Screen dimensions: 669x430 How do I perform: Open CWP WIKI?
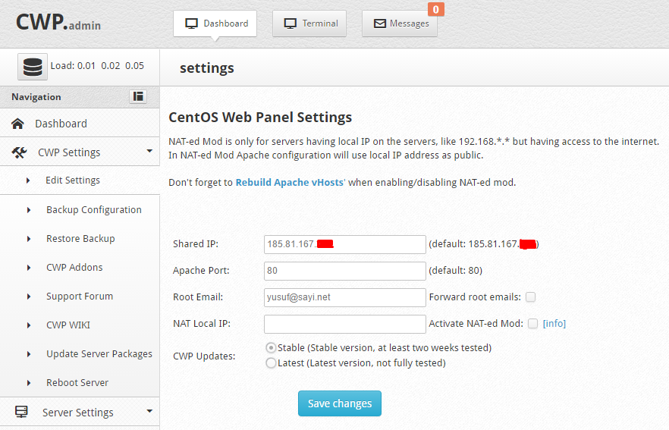(x=68, y=325)
